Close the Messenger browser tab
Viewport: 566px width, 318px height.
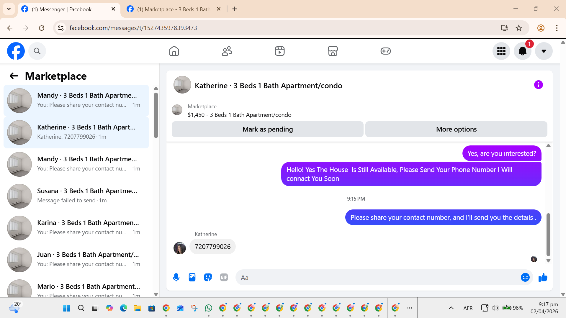113,9
